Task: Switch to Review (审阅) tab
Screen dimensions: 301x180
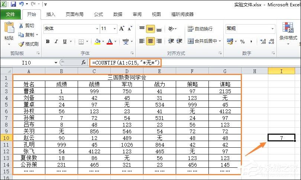Action: 137,14
